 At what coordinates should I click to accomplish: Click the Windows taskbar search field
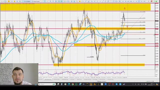[47, 84]
